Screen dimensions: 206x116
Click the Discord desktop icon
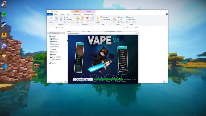coord(4,46)
